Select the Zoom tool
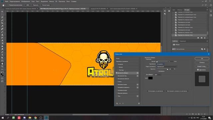 click(x=2, y=66)
